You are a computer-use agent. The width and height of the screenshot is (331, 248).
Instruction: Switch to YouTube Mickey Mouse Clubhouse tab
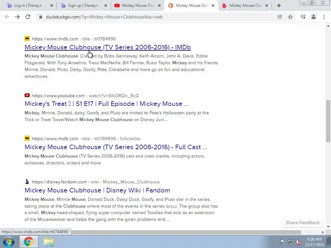coord(137,6)
